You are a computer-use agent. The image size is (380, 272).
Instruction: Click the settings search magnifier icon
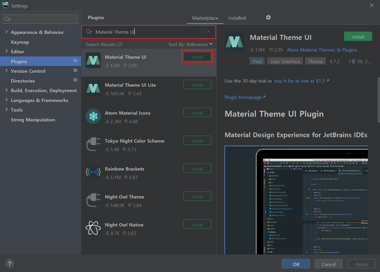[8, 19]
